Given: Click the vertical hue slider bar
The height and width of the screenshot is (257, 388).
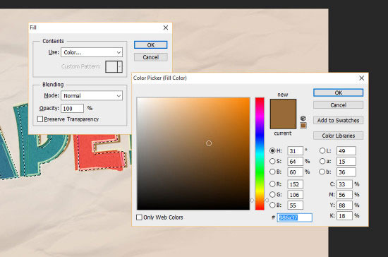Looking at the screenshot, I should click(x=260, y=153).
